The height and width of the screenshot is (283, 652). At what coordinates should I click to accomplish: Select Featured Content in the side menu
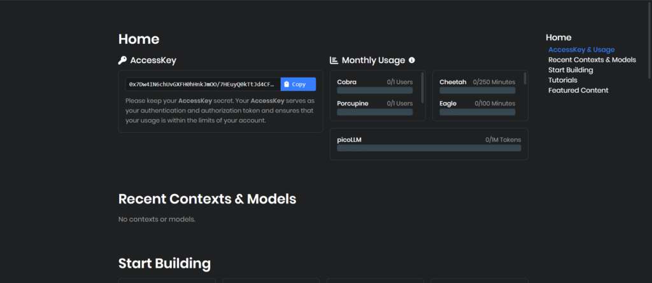point(578,90)
